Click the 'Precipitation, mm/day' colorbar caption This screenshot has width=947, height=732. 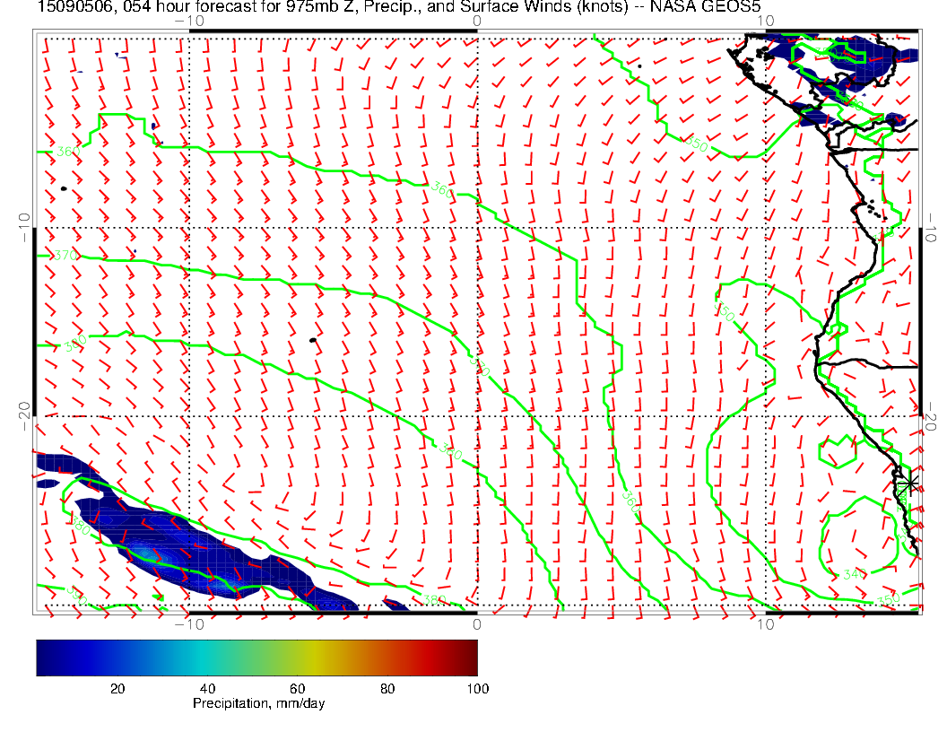[x=258, y=704]
